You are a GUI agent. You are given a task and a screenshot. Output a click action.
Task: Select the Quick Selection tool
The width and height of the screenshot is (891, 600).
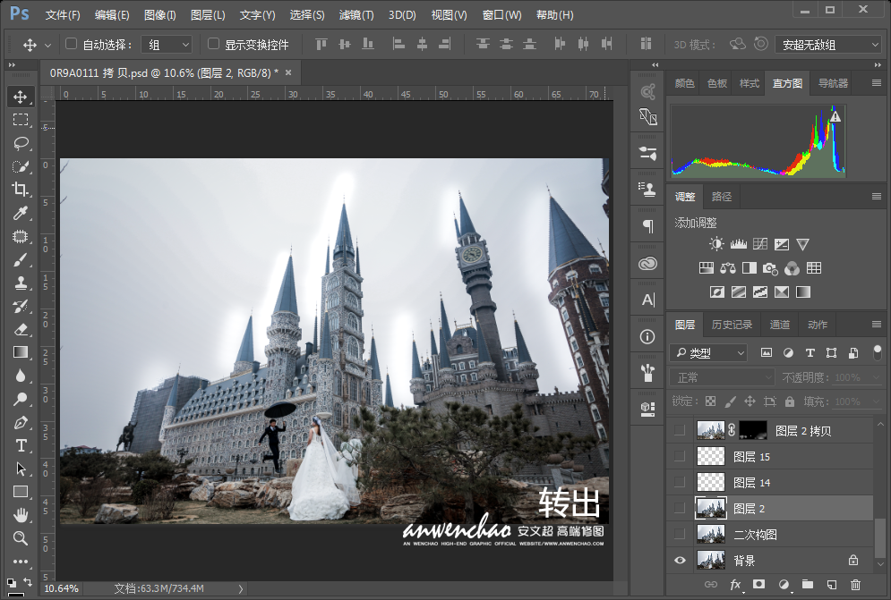(x=21, y=166)
